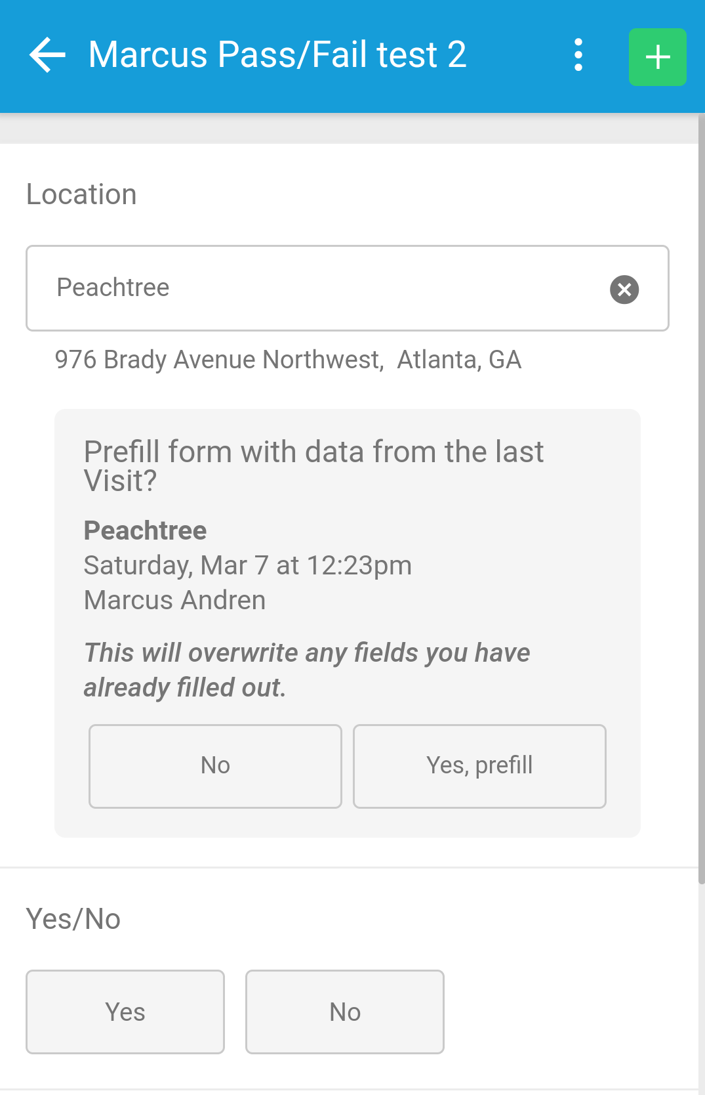705x1095 pixels.
Task: Select Yes under the Yes/No question
Action: [125, 1012]
